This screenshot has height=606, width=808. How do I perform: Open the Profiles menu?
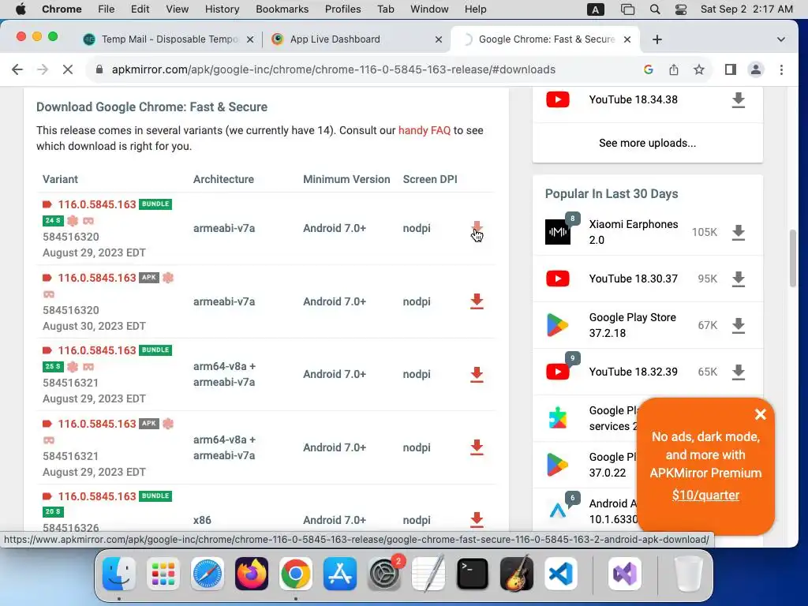coord(342,9)
